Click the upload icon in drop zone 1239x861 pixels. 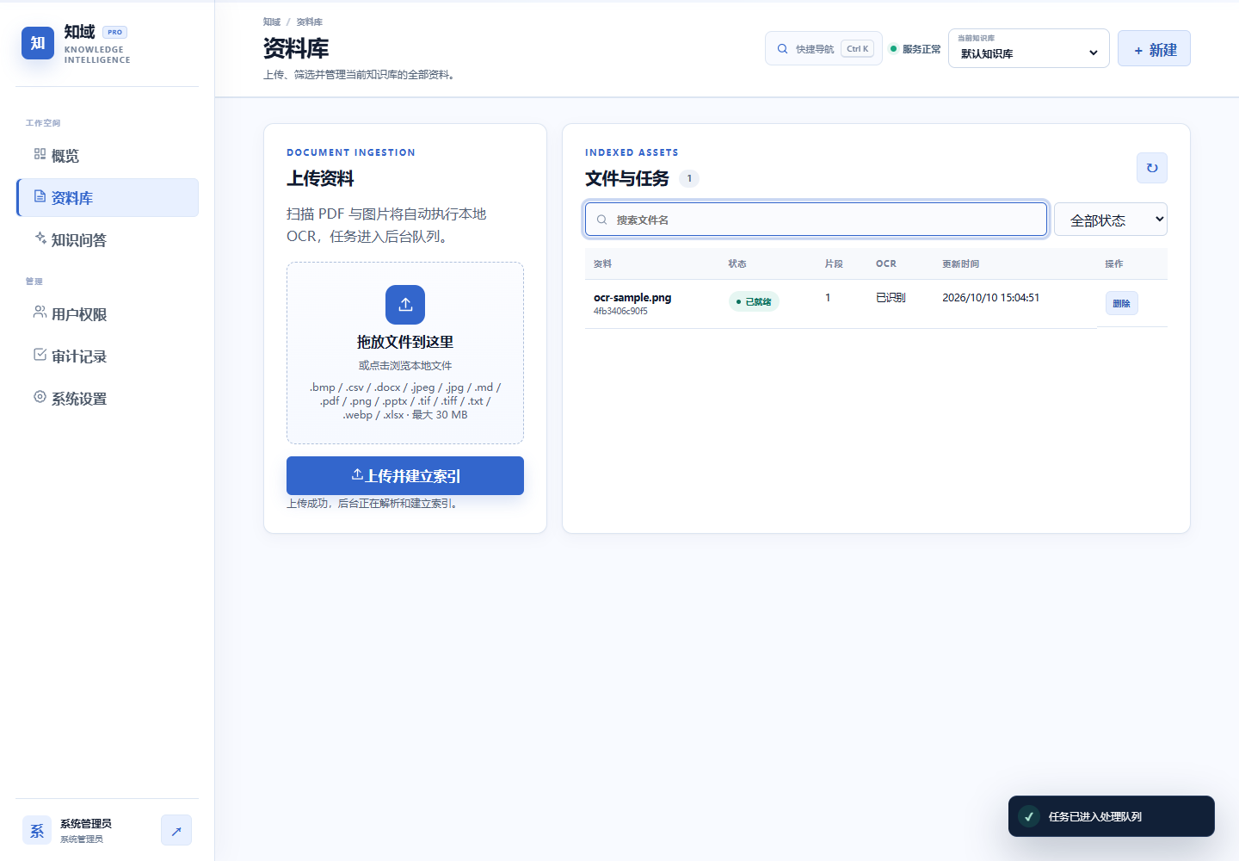[x=405, y=305]
